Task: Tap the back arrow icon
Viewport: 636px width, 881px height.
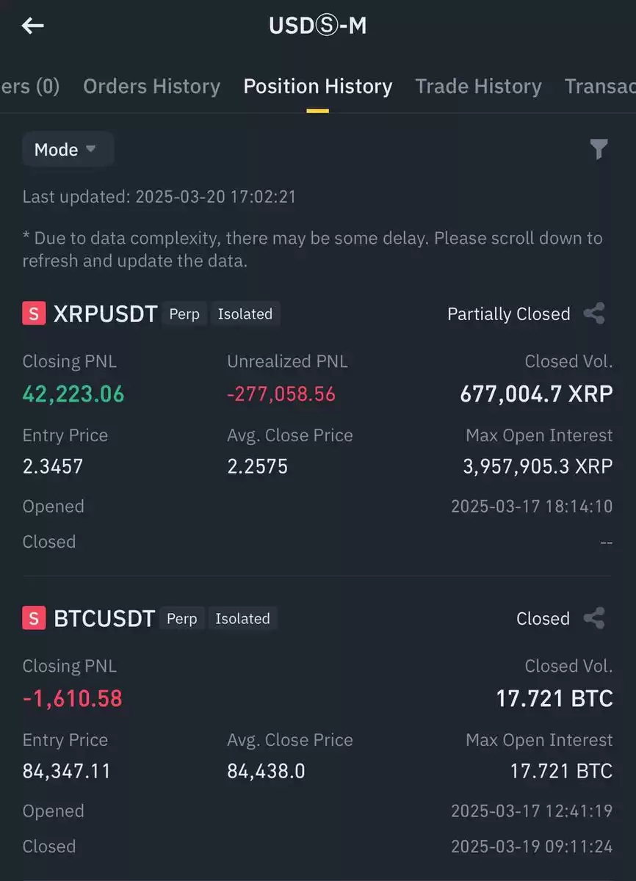Action: point(32,26)
